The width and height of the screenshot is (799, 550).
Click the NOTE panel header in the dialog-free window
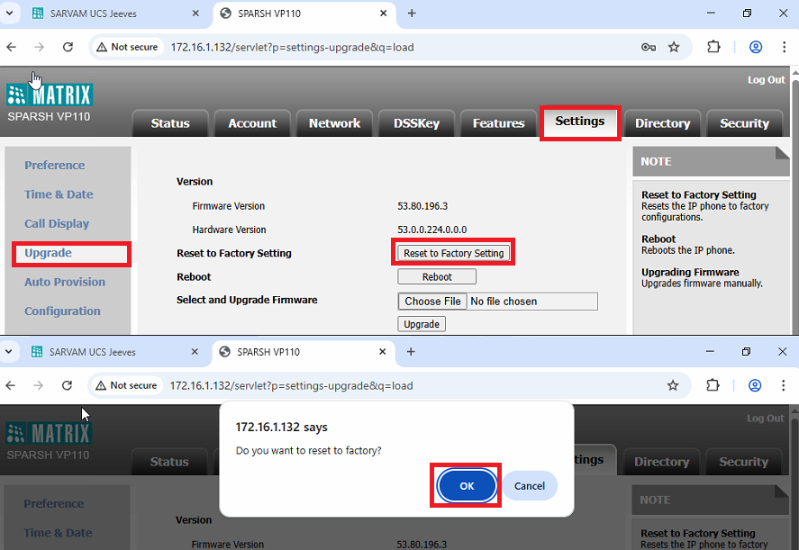[x=711, y=161]
